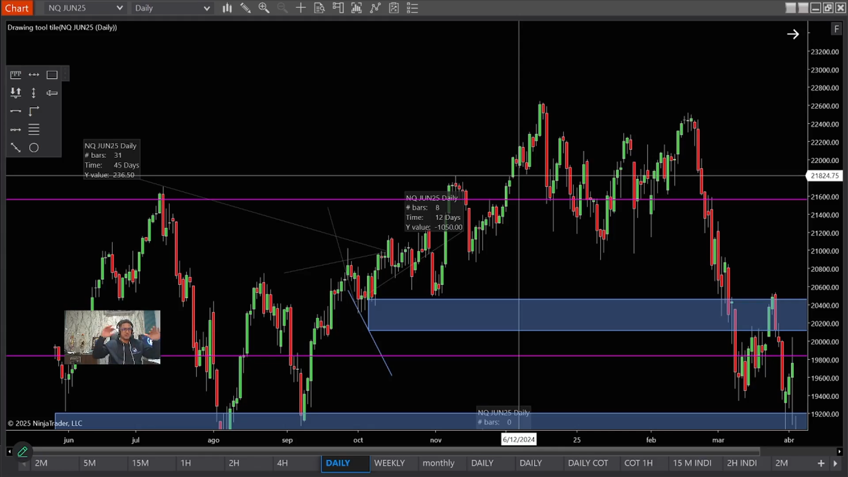Select the ruler label showing 45 Days
This screenshot has height=477, width=848.
[112, 160]
